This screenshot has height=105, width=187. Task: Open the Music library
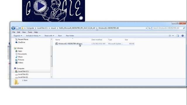point(20,57)
